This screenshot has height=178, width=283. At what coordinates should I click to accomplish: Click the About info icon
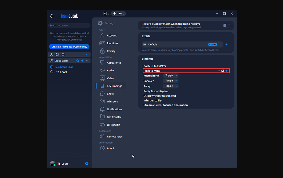click(102, 148)
